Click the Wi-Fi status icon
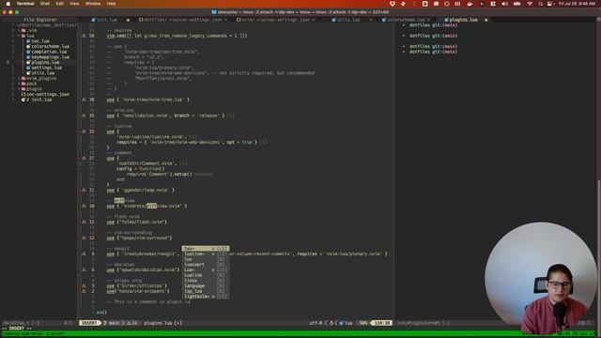The width and height of the screenshot is (601, 338). tap(530, 4)
